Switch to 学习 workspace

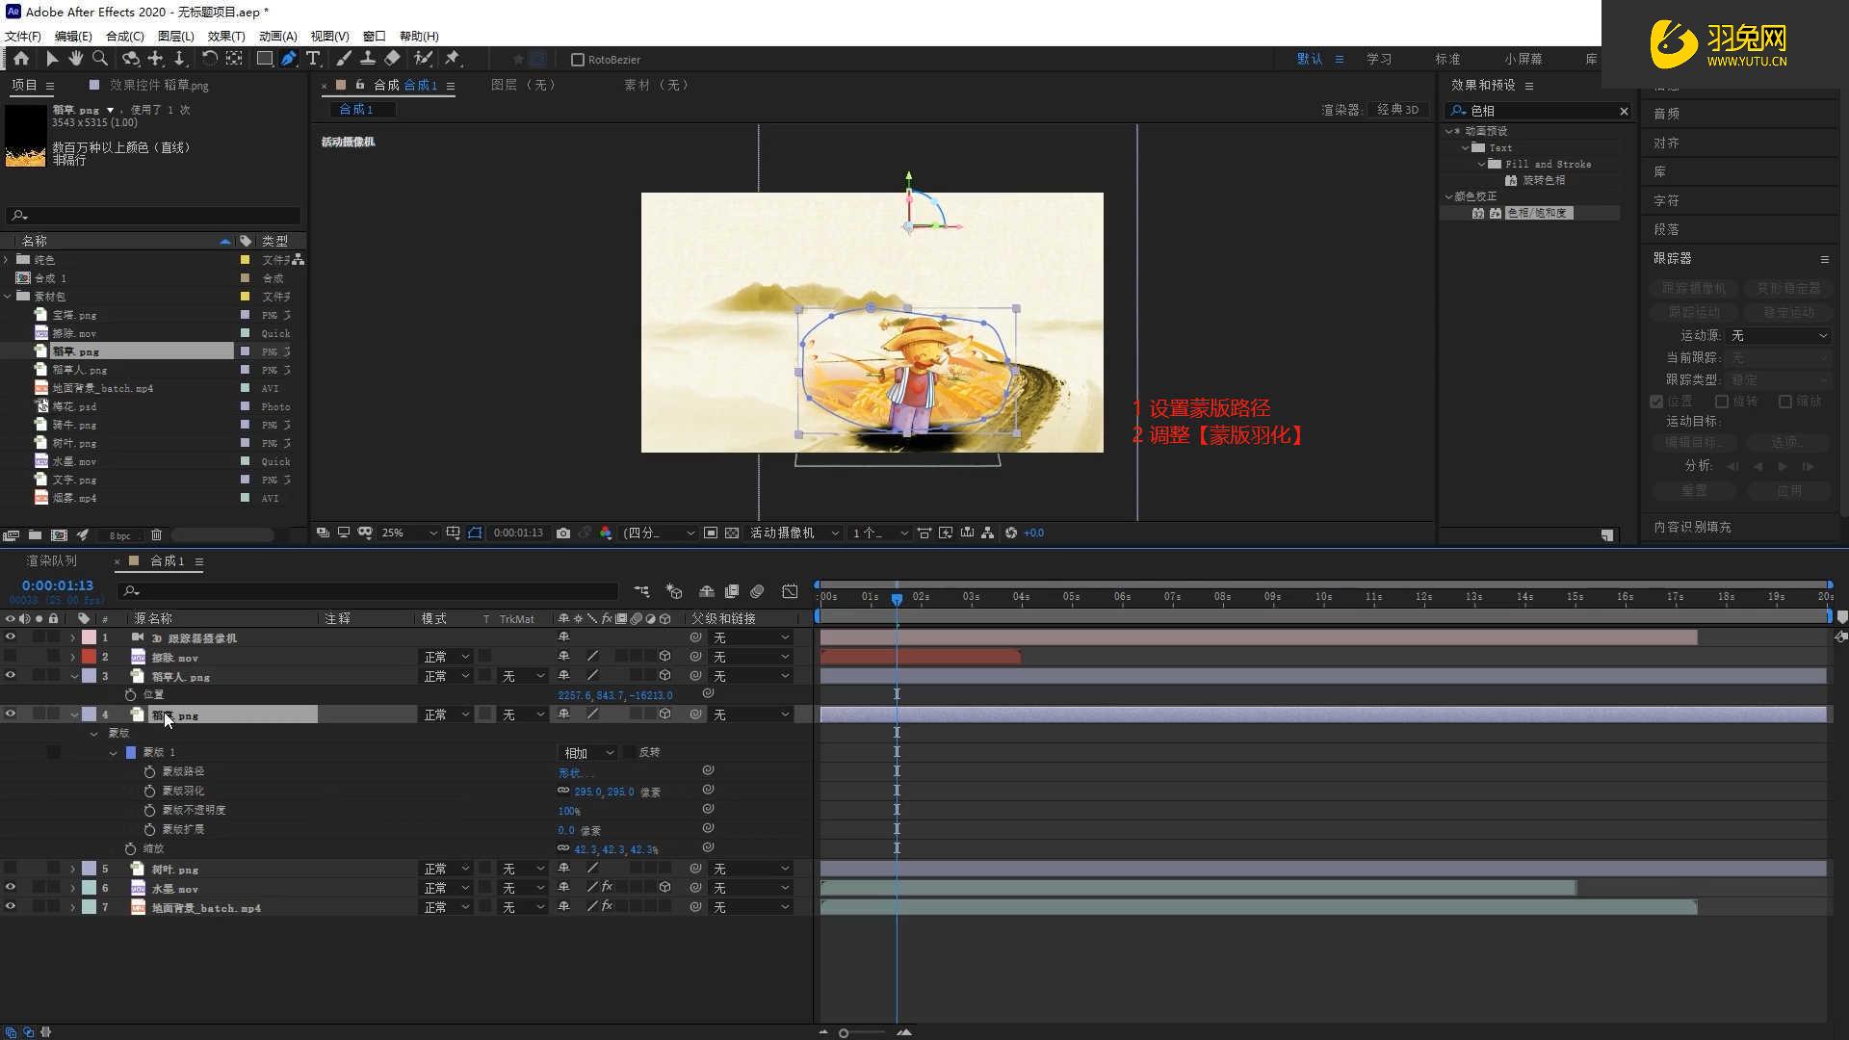[x=1379, y=59]
